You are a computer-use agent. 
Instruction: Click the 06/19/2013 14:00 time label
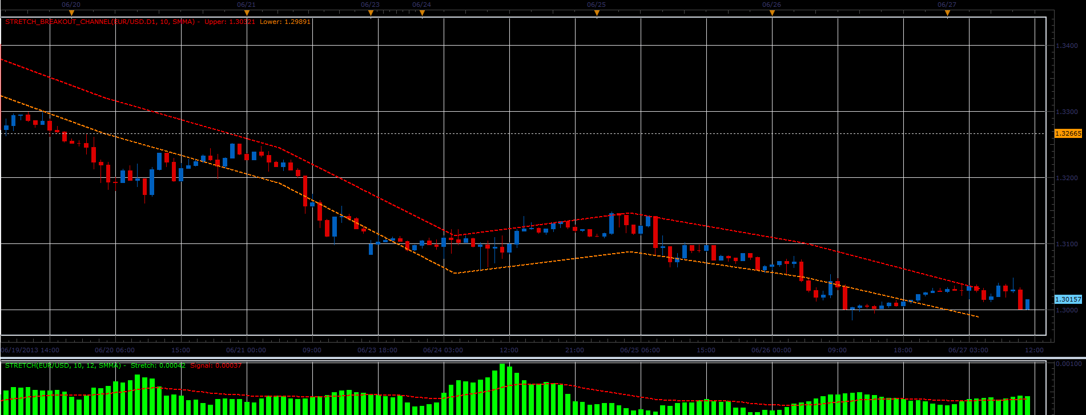coord(30,350)
